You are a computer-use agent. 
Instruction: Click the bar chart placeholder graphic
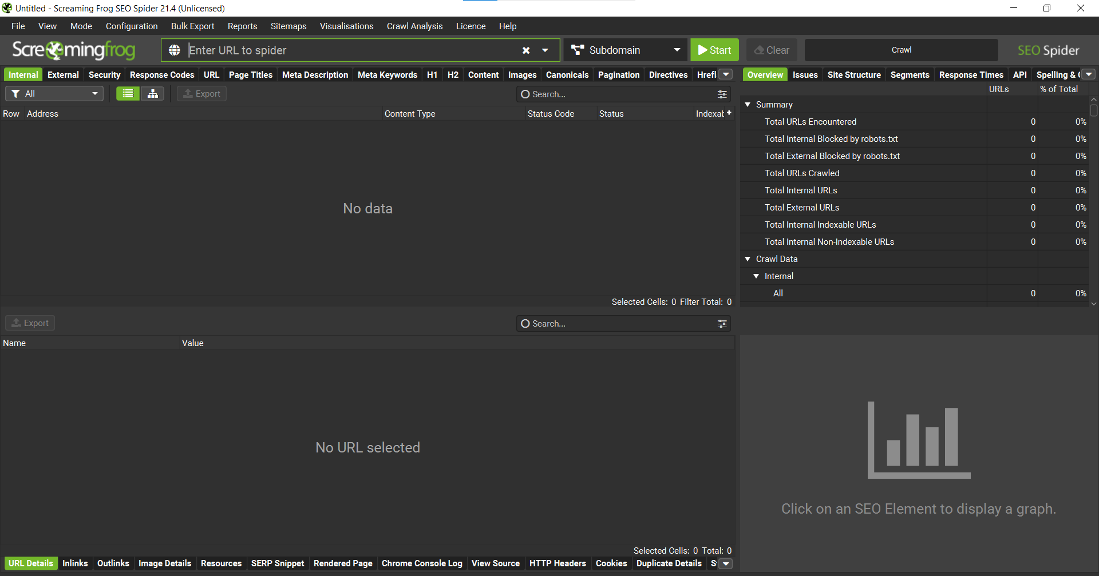[x=919, y=440]
